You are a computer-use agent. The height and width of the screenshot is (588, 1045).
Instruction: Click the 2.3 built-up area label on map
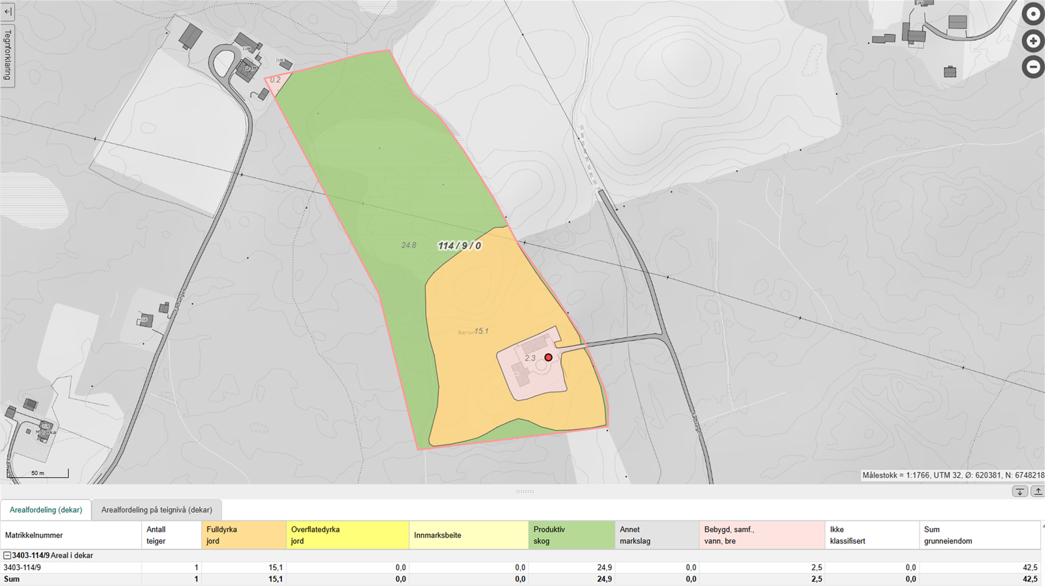click(530, 358)
